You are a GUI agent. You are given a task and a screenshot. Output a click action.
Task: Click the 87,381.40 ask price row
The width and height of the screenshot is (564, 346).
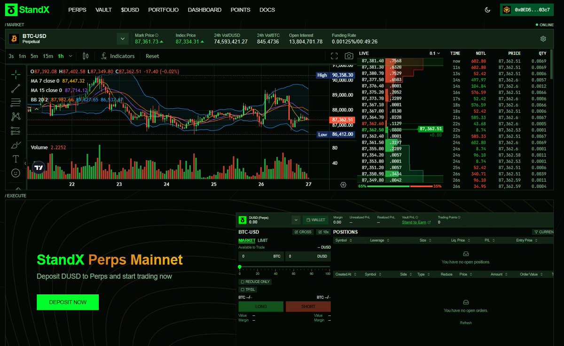pyautogui.click(x=400, y=61)
